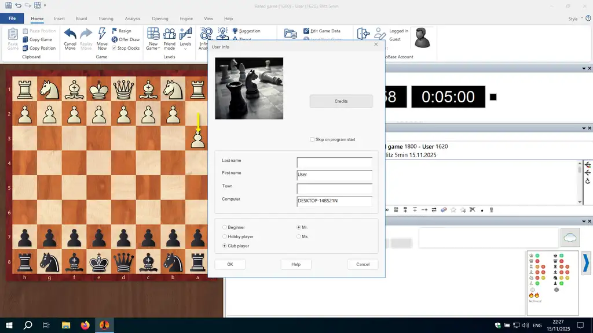Click the Cancel Move arrow icon
The height and width of the screenshot is (333, 593).
coord(70,34)
